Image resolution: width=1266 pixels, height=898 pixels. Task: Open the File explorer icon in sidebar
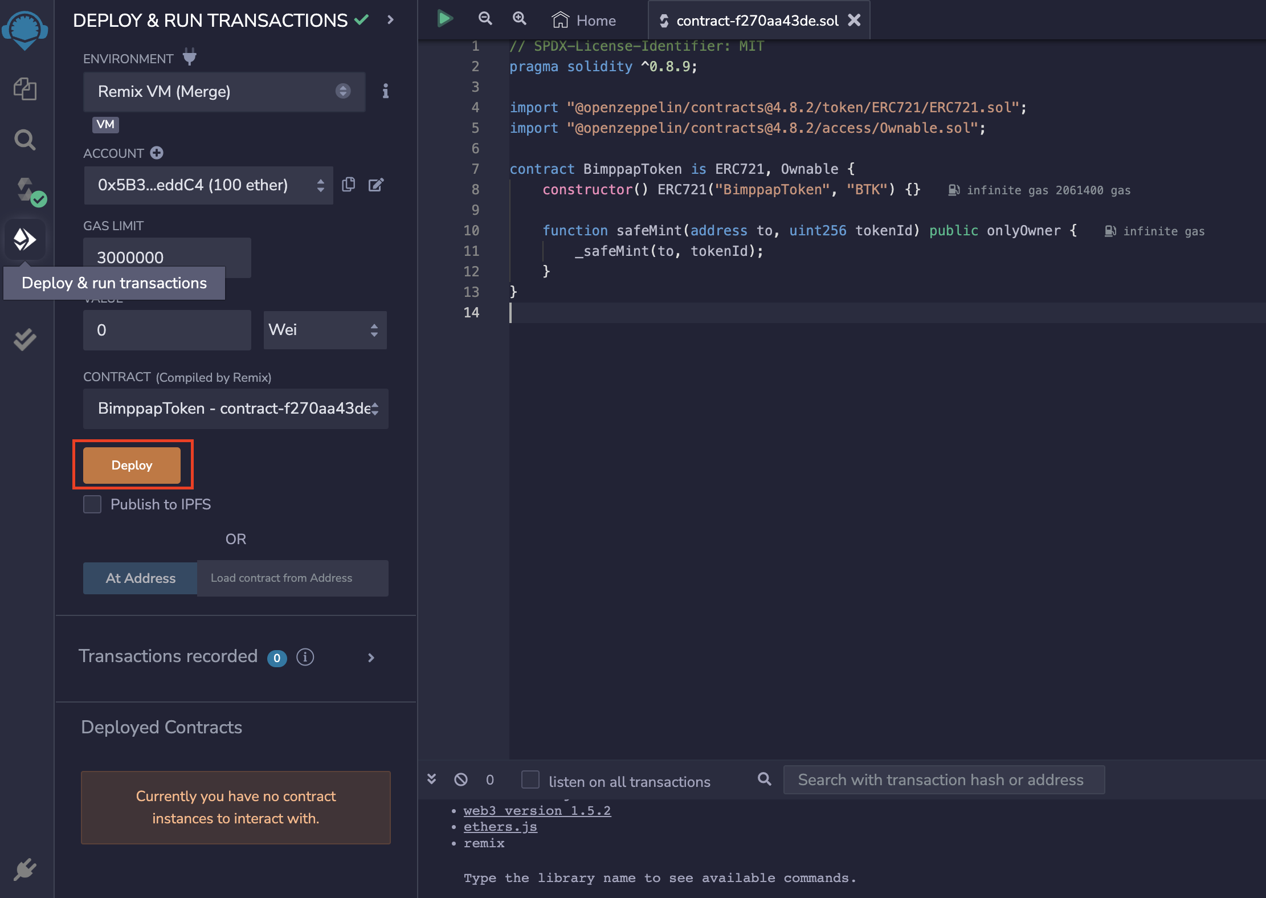point(24,89)
